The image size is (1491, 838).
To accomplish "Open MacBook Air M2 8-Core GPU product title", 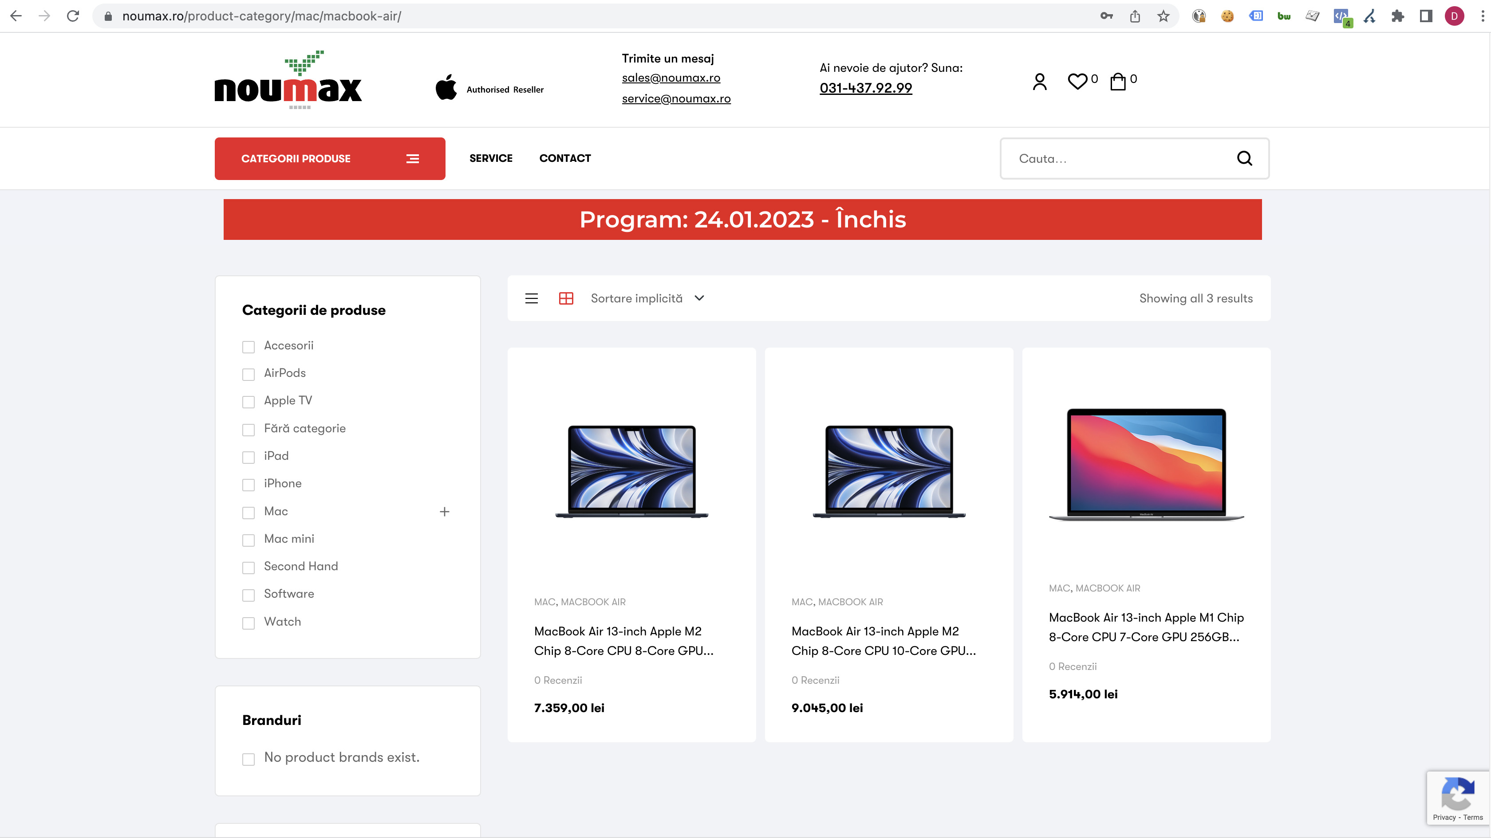I will [623, 641].
